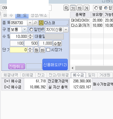Click the 다스코 stock name field
113x119 pixels.
tap(54, 23)
